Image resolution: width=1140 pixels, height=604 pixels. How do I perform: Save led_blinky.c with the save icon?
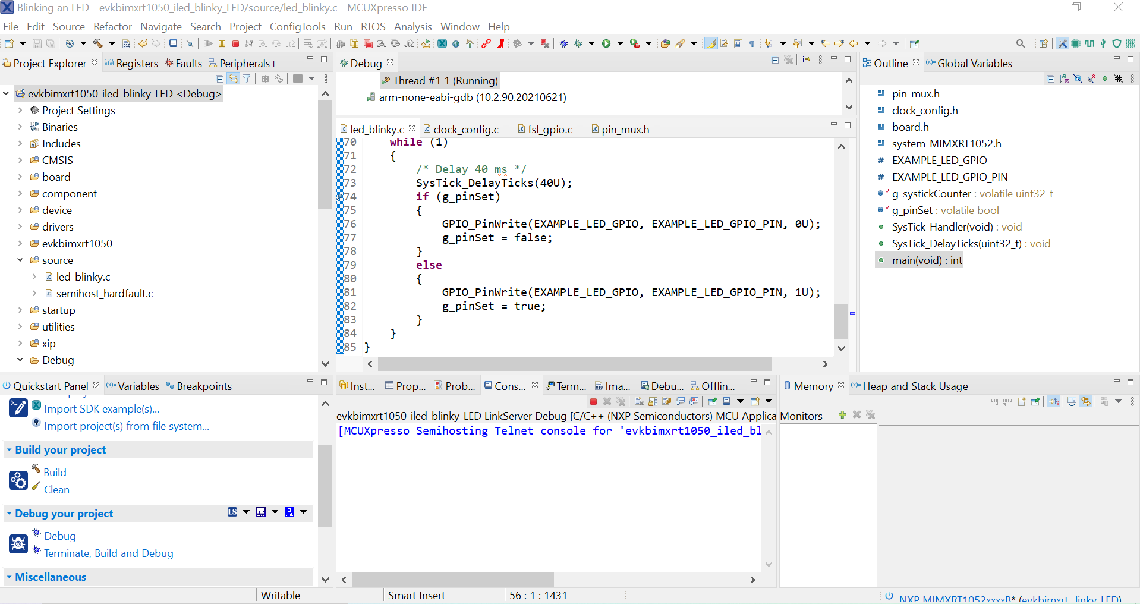coord(36,43)
